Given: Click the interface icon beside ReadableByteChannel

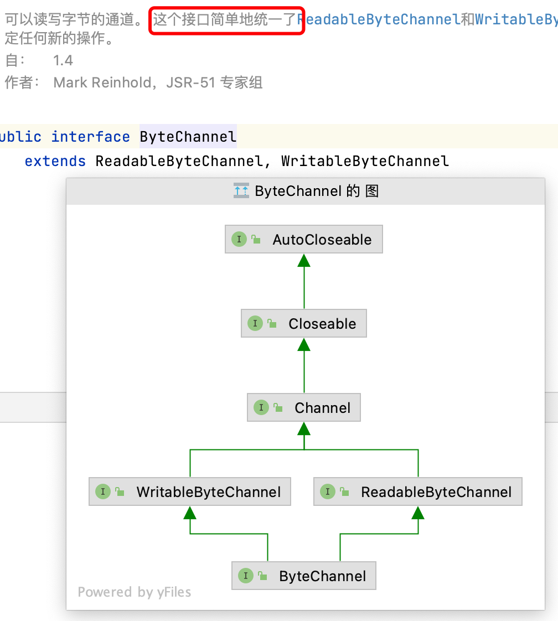Looking at the screenshot, I should coord(327,492).
